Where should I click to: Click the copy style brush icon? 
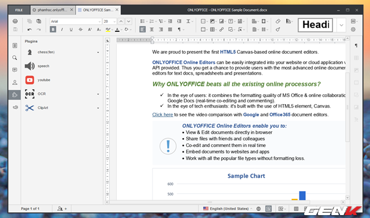tap(277, 29)
